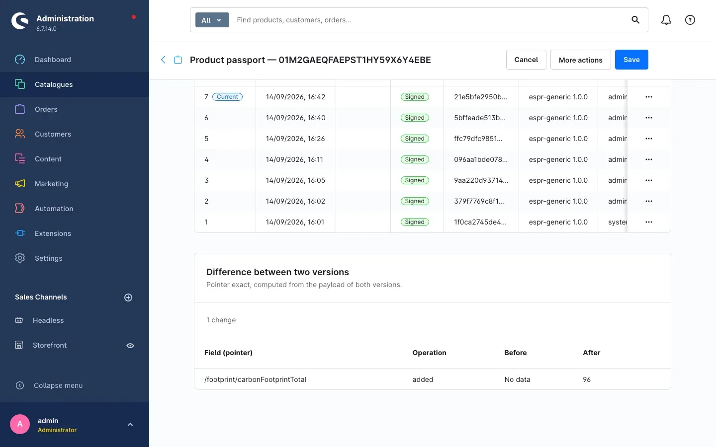This screenshot has height=447, width=716.
Task: Click timestamp 14/09/2026, 16:01
Action: tap(295, 222)
